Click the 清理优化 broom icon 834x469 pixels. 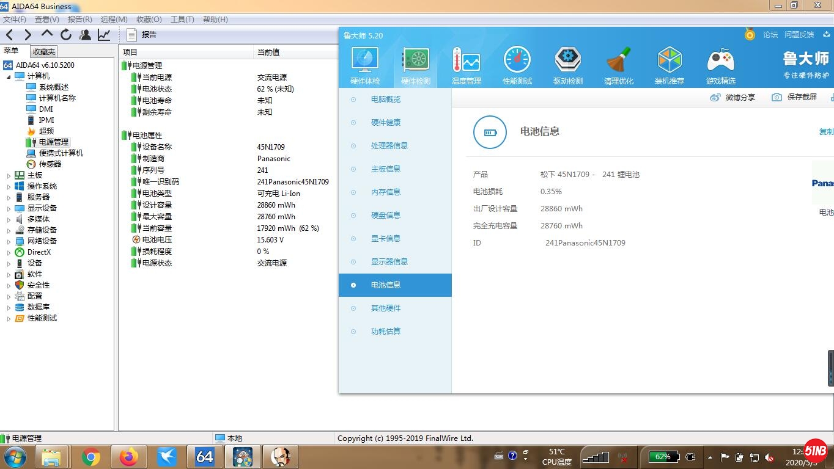pyautogui.click(x=618, y=61)
